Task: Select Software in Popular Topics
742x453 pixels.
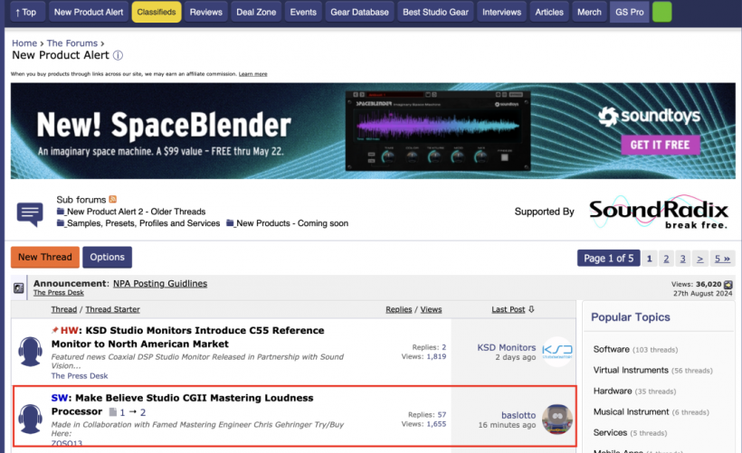Action: [x=612, y=349]
